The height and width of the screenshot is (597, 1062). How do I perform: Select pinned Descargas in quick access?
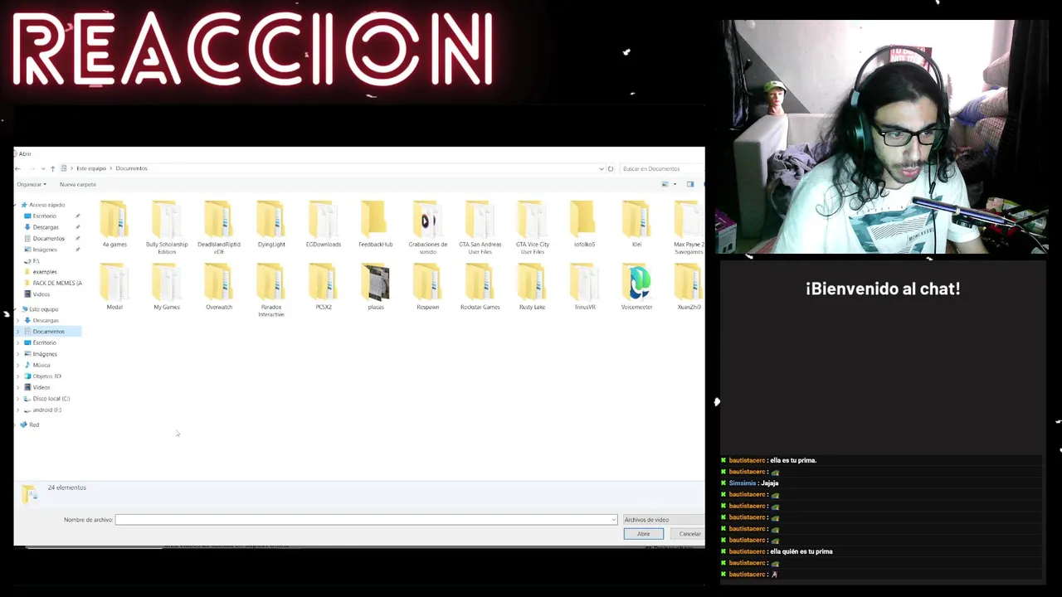(46, 227)
